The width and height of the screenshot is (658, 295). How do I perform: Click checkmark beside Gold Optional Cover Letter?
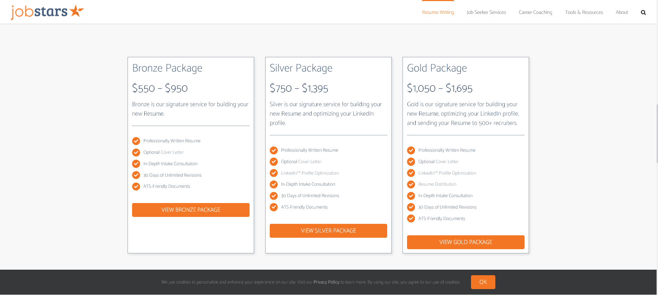411,162
